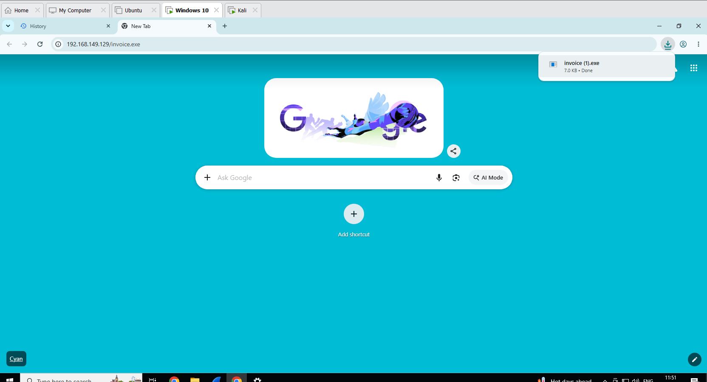
Task: Share the Google Doodle
Action: pyautogui.click(x=454, y=151)
